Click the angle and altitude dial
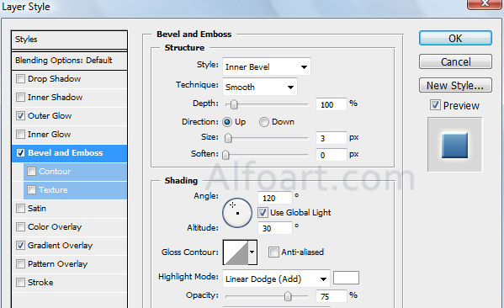 [x=237, y=213]
